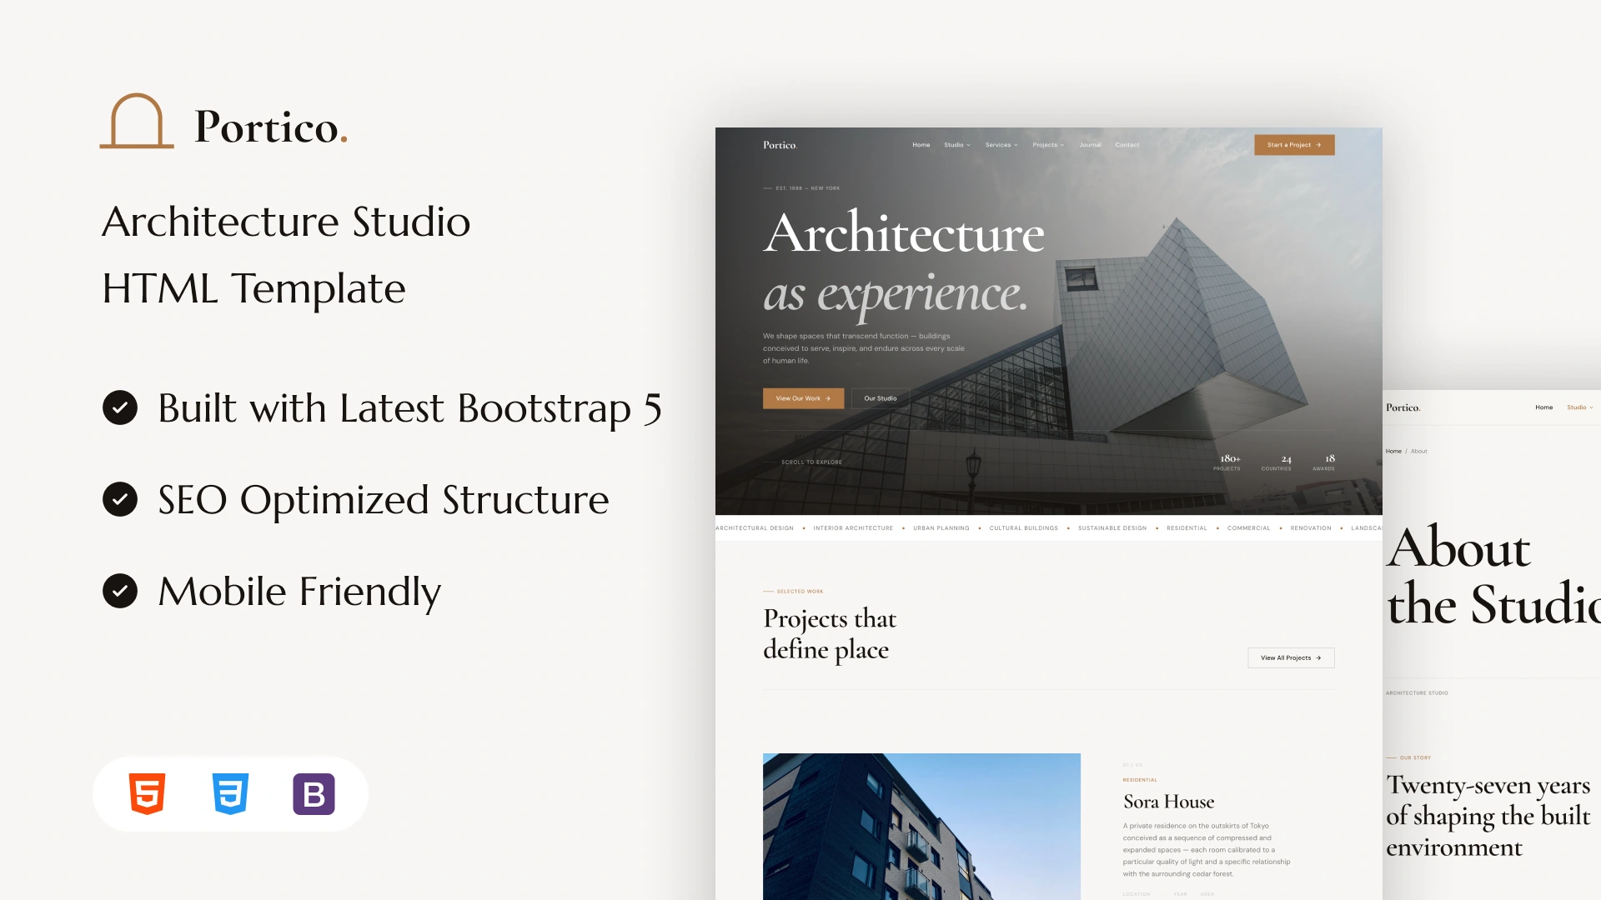The image size is (1601, 900).
Task: Open the Journal menu item
Action: click(1090, 145)
